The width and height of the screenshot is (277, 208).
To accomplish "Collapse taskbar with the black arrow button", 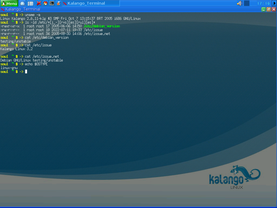I will 275,3.
